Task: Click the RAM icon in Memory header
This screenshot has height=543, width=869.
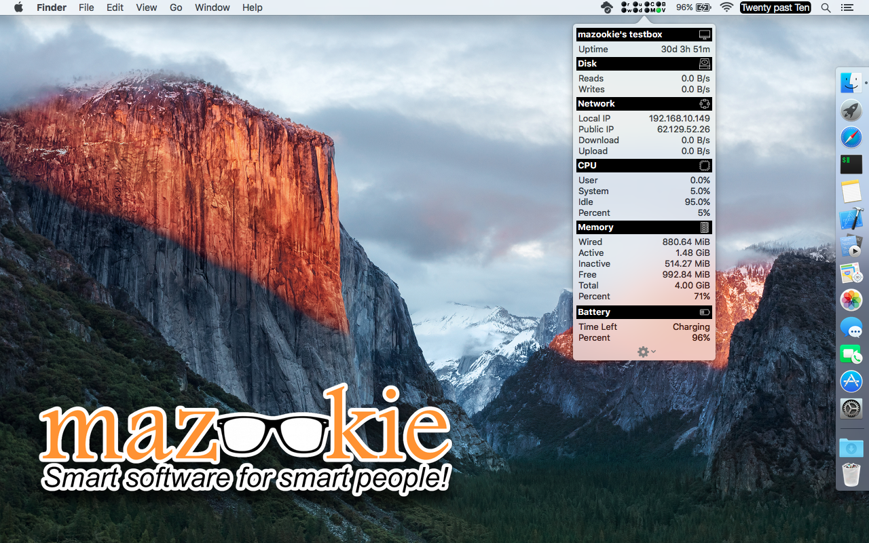Action: click(x=705, y=227)
